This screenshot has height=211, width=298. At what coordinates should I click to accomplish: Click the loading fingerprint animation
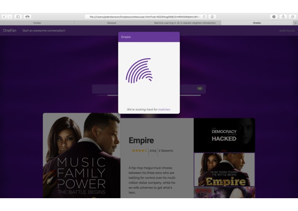click(139, 70)
